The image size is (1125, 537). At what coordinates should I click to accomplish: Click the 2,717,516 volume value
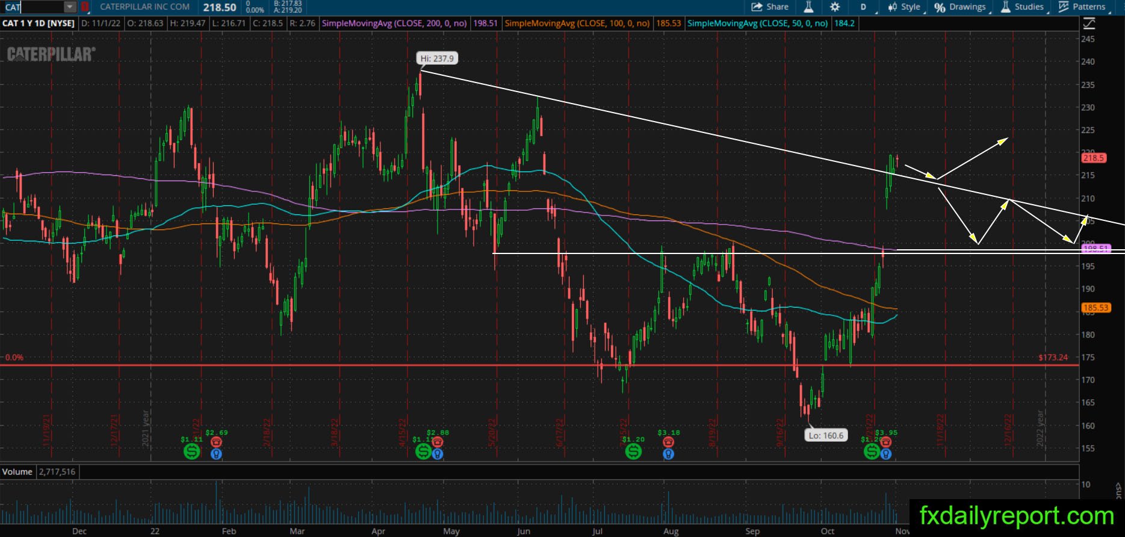(x=57, y=472)
